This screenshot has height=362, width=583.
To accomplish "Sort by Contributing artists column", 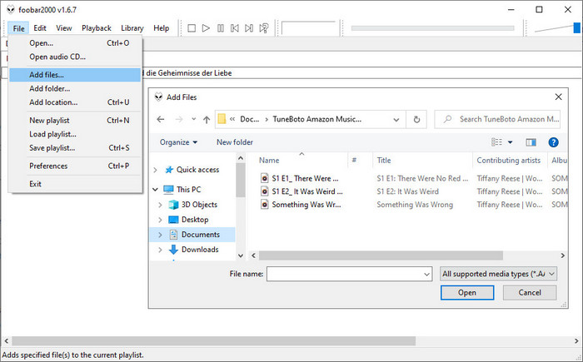I will click(x=509, y=161).
